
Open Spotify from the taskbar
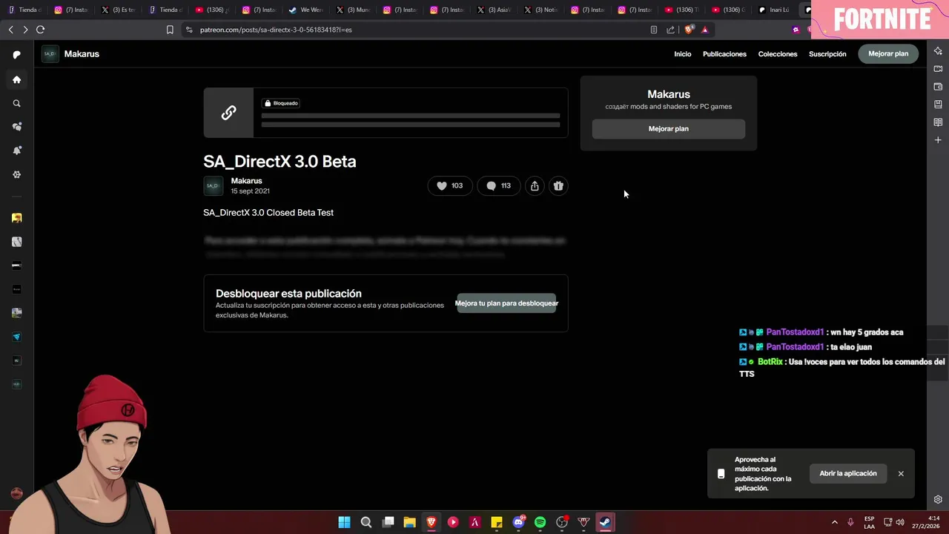[x=540, y=522]
